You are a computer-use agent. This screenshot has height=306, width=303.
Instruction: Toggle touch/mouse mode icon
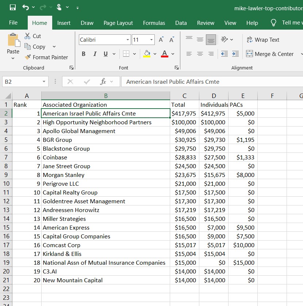pyautogui.click(x=59, y=7)
